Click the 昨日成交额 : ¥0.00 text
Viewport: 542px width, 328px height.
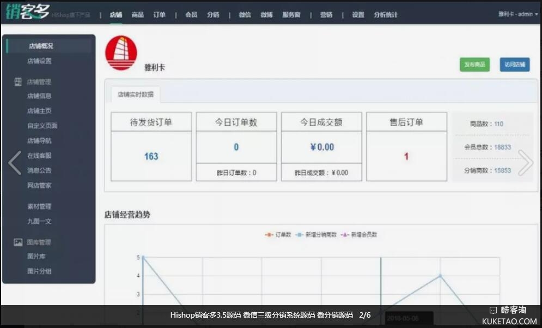321,172
